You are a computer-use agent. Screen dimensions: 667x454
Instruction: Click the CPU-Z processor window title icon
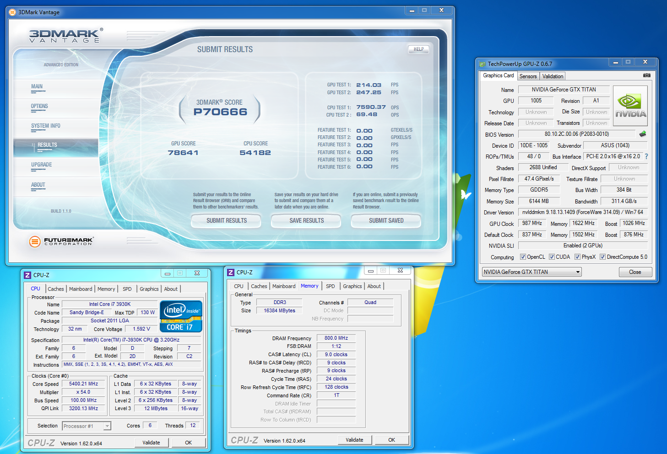click(x=27, y=275)
